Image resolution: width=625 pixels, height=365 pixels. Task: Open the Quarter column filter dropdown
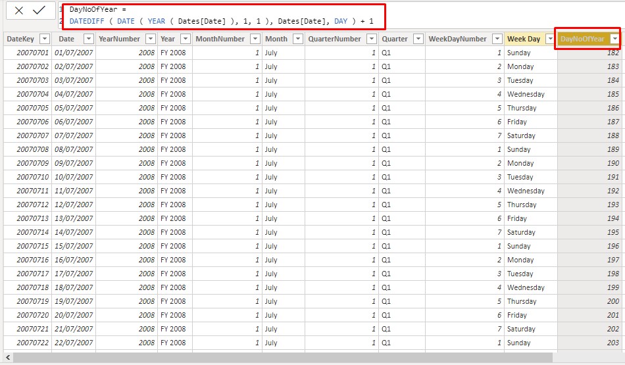418,39
